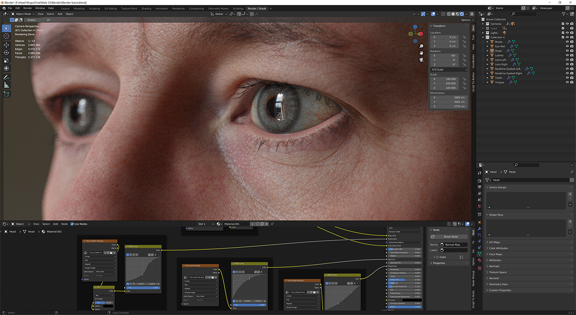This screenshot has width=576, height=315.
Task: Toggle render visibility for the Teeth object
Action: (571, 78)
